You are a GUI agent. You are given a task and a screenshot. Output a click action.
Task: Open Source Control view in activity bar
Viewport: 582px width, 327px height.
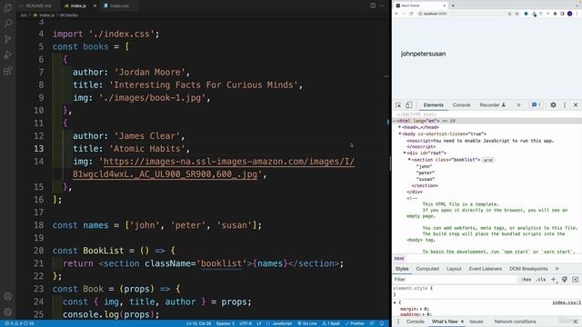[x=7, y=39]
